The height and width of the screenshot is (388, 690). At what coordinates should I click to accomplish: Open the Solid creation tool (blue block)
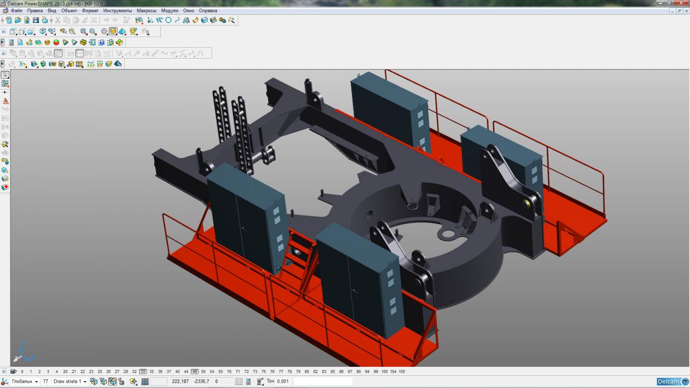pos(204,20)
